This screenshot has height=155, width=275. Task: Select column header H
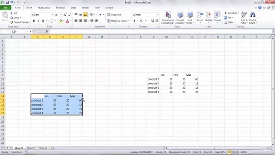pyautogui.click(x=102, y=37)
